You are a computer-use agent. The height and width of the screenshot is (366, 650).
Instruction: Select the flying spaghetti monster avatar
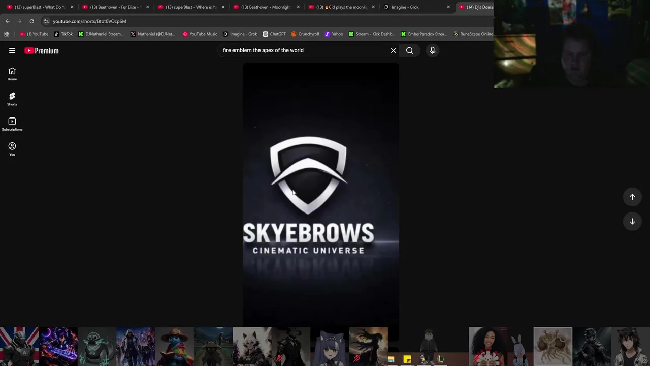(552, 346)
